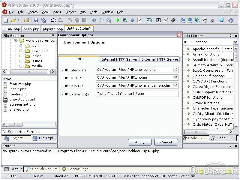Switch to the Project panel tab
240x180 pixels.
pos(16,138)
